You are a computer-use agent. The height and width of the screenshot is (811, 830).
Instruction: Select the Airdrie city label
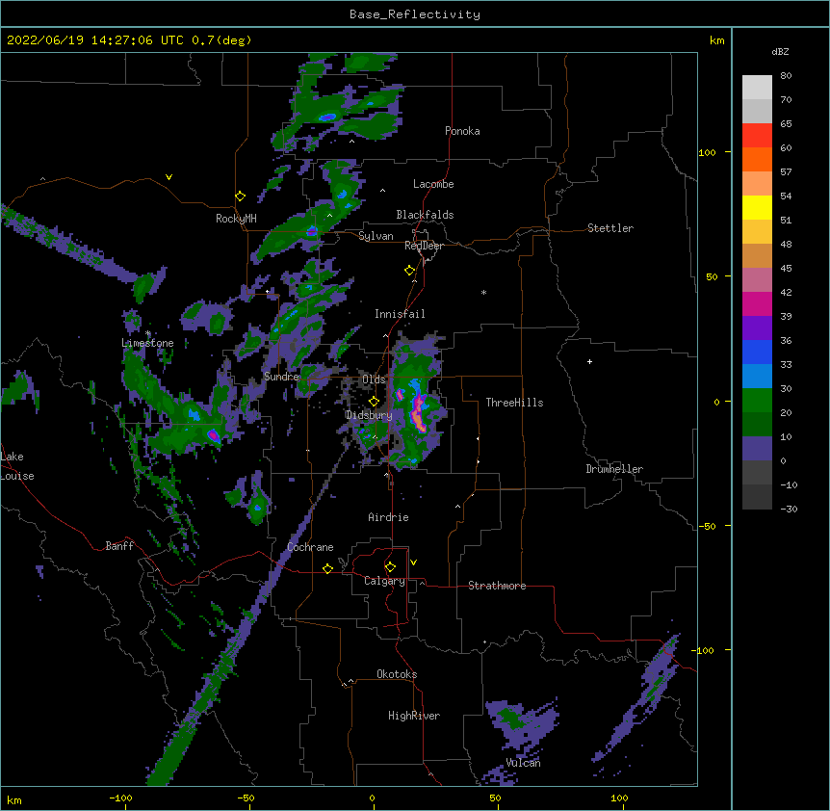click(x=389, y=517)
